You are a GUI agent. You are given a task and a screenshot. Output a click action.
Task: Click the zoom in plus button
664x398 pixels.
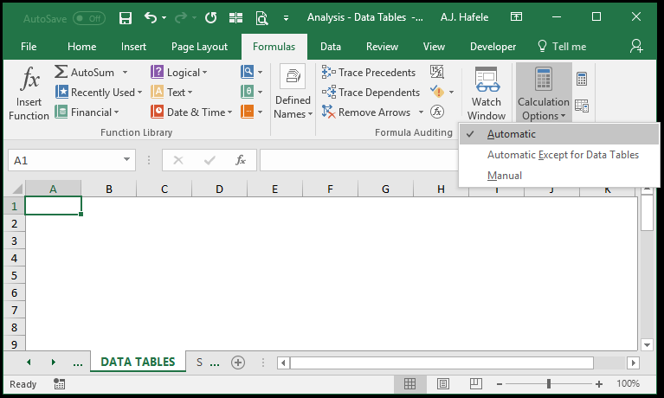pyautogui.click(x=599, y=384)
